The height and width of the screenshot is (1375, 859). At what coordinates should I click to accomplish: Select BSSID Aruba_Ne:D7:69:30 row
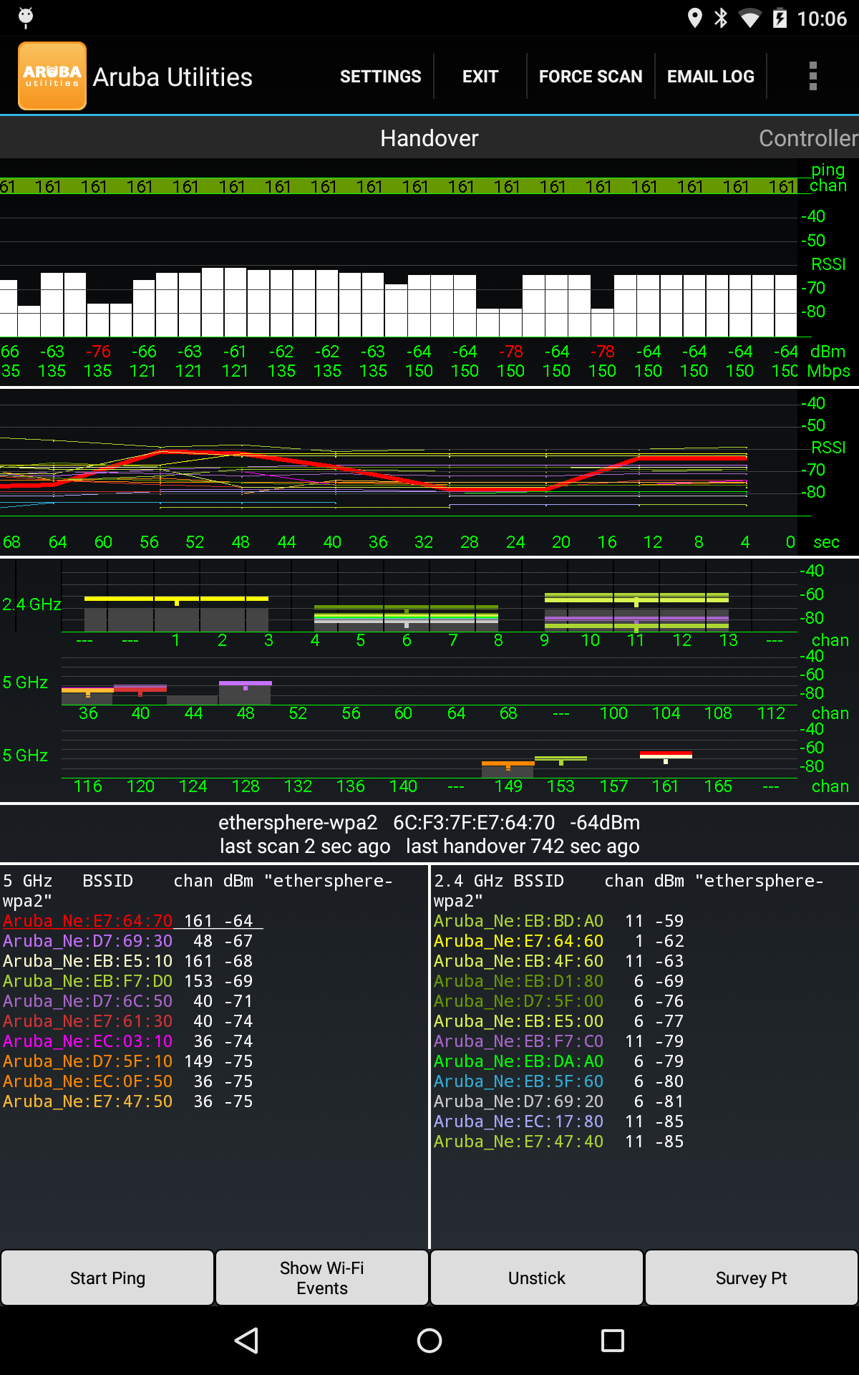(128, 940)
